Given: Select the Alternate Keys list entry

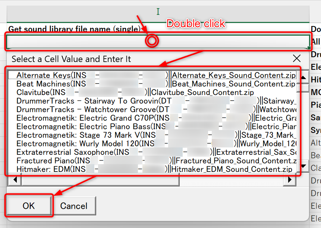Looking at the screenshot, I should pyautogui.click(x=43, y=75).
